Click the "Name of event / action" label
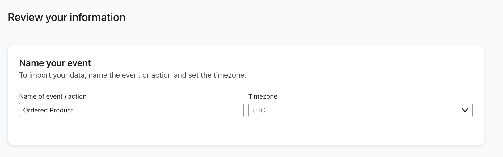This screenshot has width=503, height=157. pos(53,96)
